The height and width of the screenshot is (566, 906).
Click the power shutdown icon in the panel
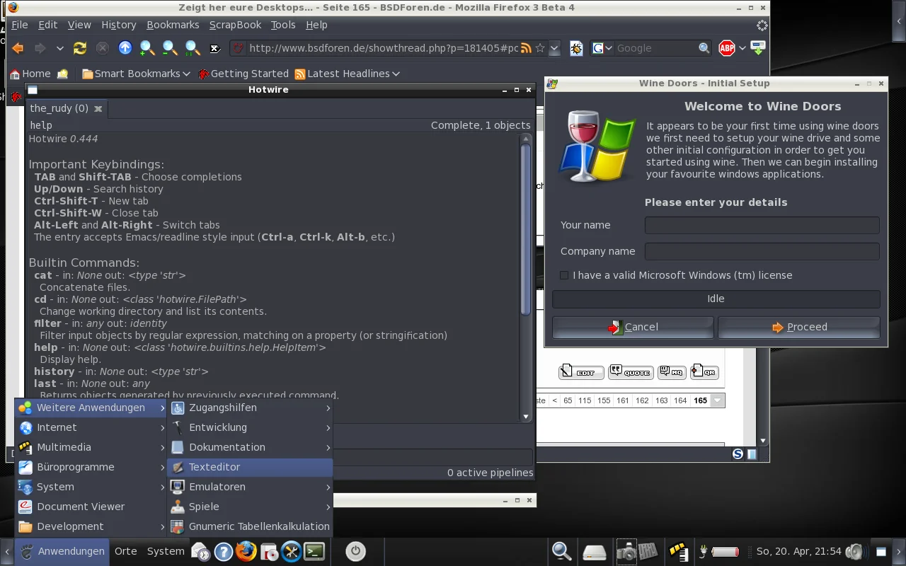tap(355, 551)
